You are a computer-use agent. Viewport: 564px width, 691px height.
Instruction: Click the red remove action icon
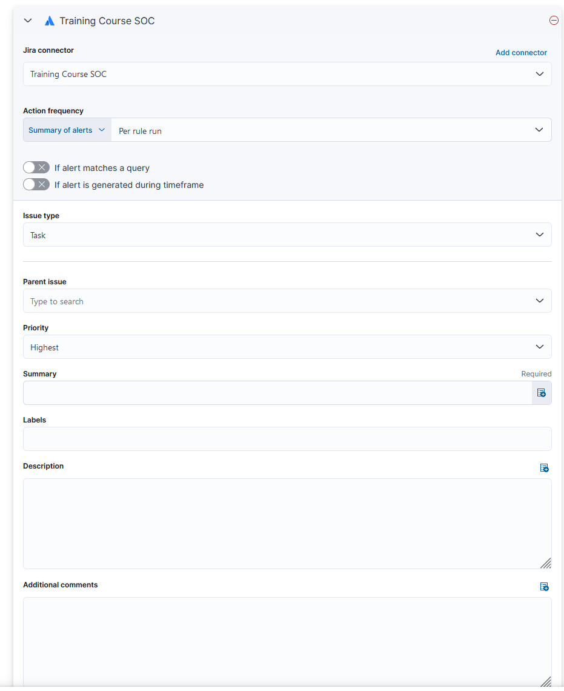[554, 21]
